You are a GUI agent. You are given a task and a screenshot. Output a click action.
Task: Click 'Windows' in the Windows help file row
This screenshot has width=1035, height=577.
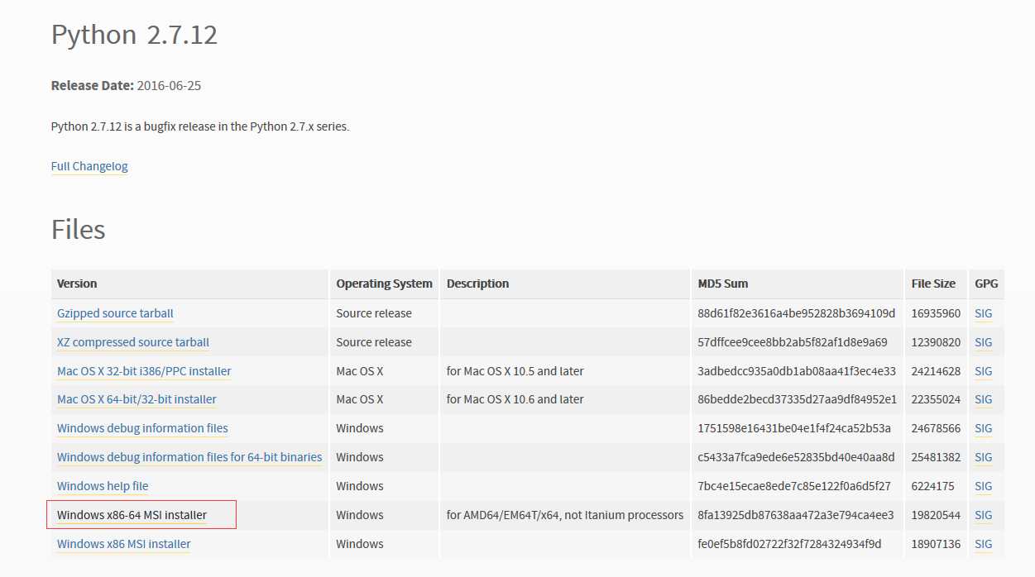point(360,486)
